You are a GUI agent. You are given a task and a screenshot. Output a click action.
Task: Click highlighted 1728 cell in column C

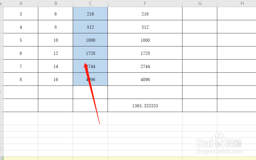pos(90,53)
